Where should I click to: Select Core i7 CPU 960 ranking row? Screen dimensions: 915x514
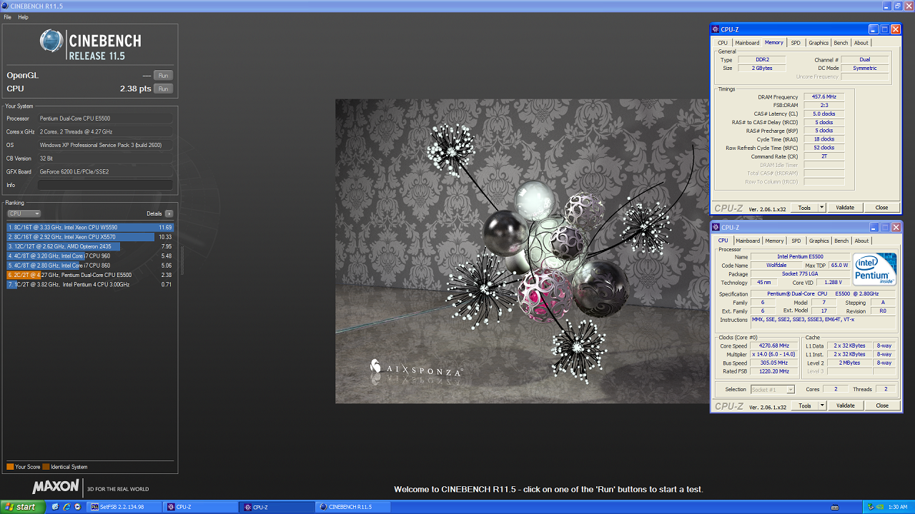tap(90, 256)
